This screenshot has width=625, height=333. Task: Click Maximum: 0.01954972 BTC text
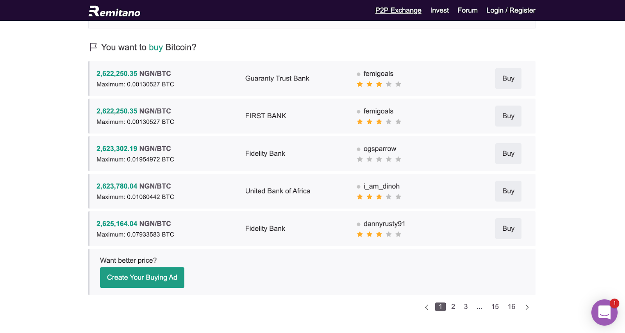(135, 159)
